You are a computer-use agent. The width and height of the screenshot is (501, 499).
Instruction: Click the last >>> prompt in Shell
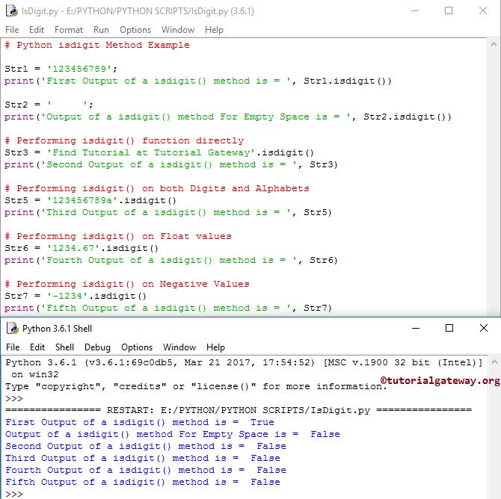tap(14, 494)
